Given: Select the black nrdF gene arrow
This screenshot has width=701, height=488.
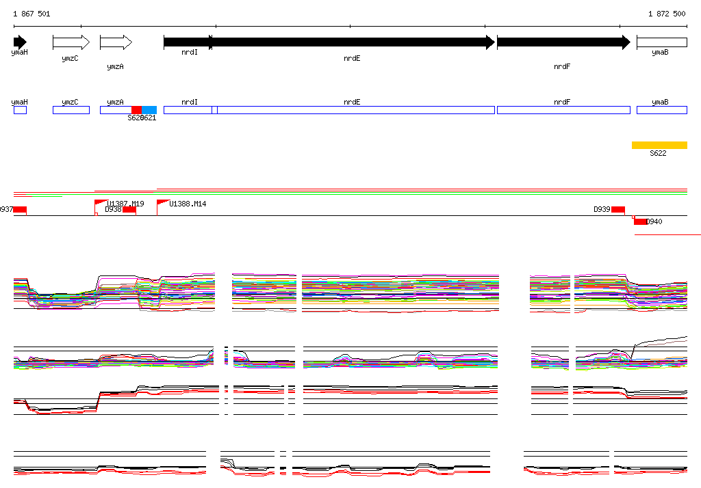Looking at the screenshot, I should (564, 42).
